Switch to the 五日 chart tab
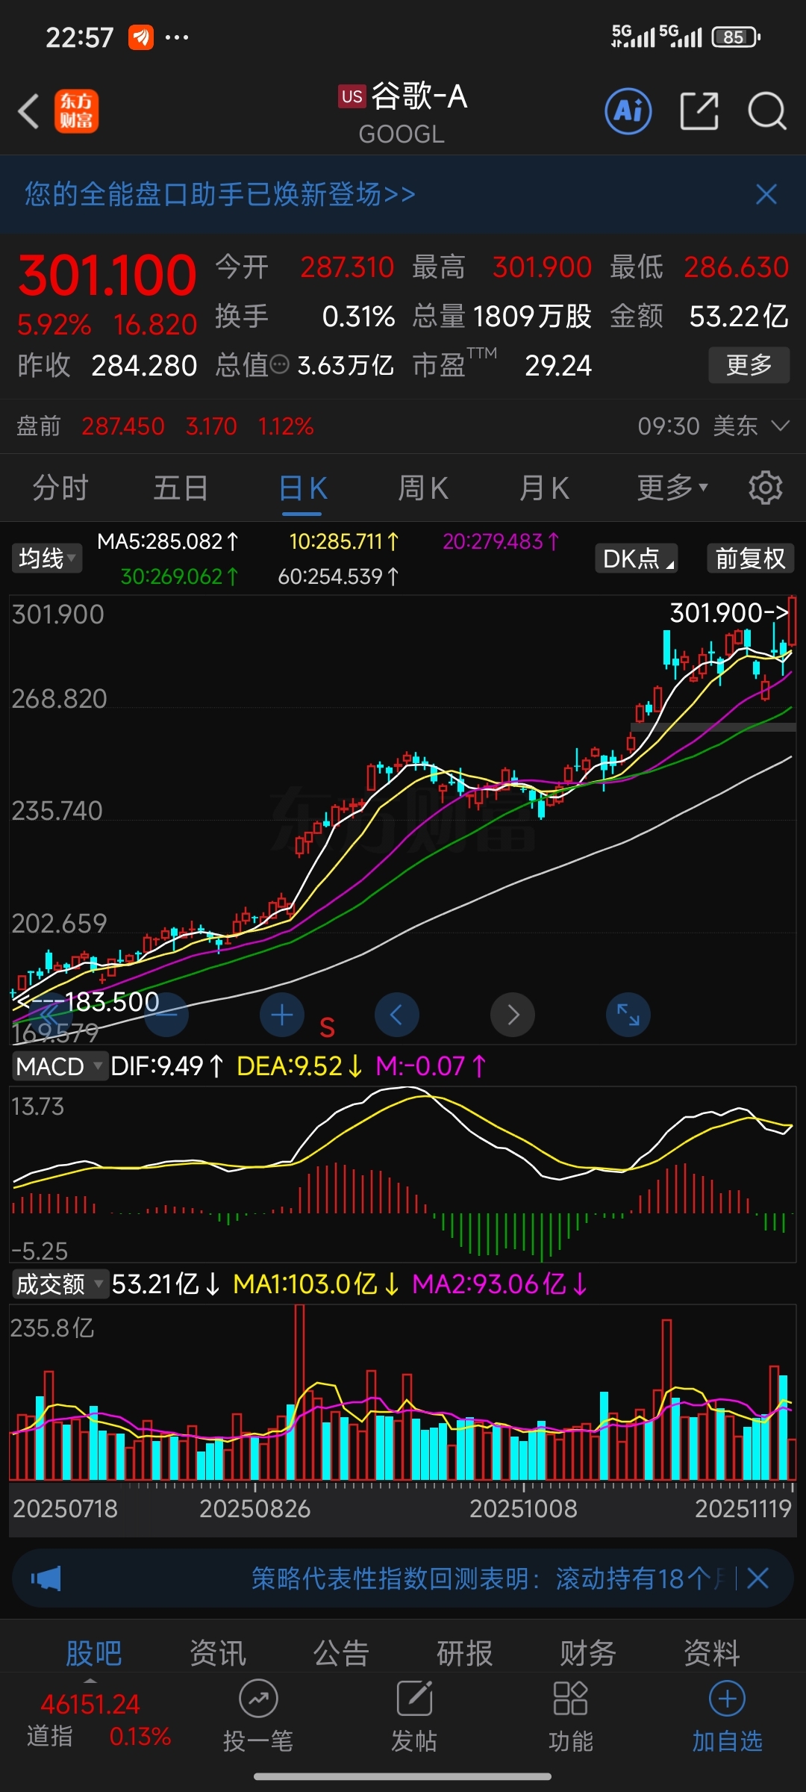Image resolution: width=806 pixels, height=1792 pixels. pyautogui.click(x=181, y=488)
